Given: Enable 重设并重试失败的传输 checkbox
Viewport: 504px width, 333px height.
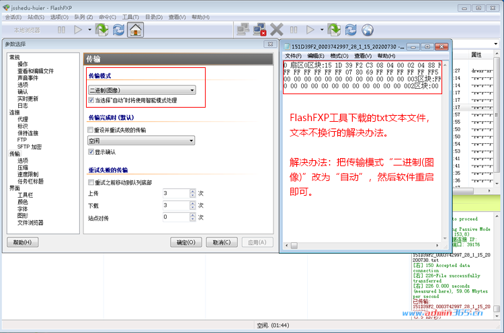Looking at the screenshot, I should (x=90, y=130).
